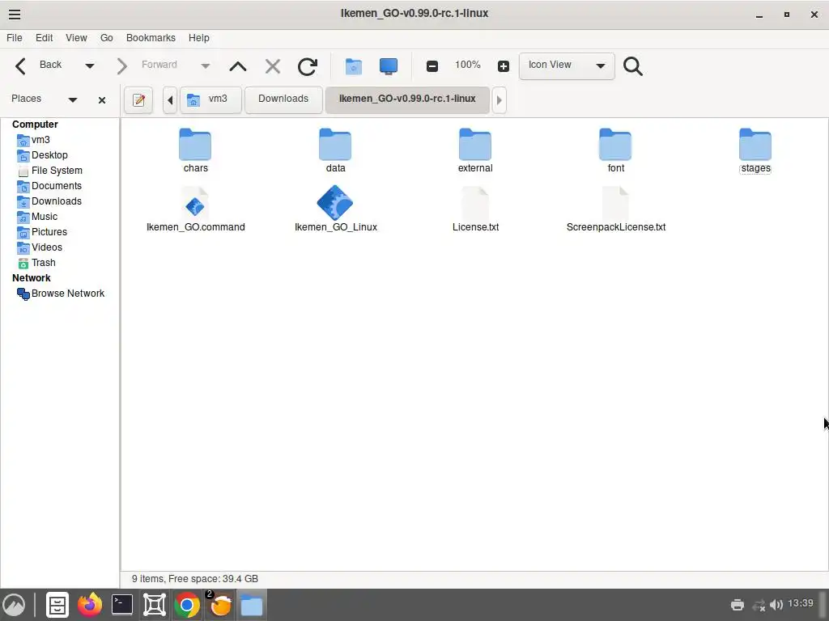Go up to parent folder arrow
Screen dimensions: 829x621
point(238,66)
